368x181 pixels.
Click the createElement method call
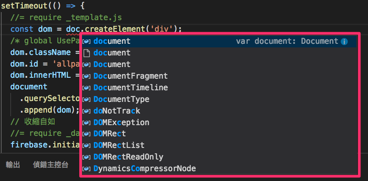pyautogui.click(x=115, y=29)
